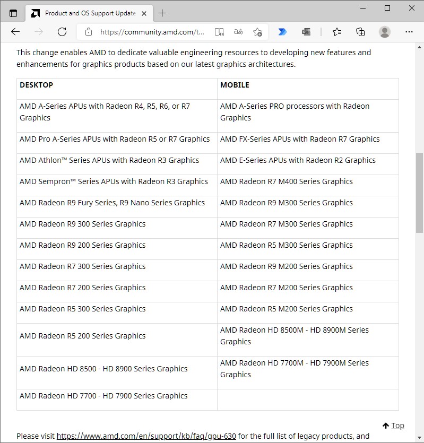The image size is (424, 443).
Task: Select AMD Radeon R9 Fury Series cell
Action: [x=117, y=206]
